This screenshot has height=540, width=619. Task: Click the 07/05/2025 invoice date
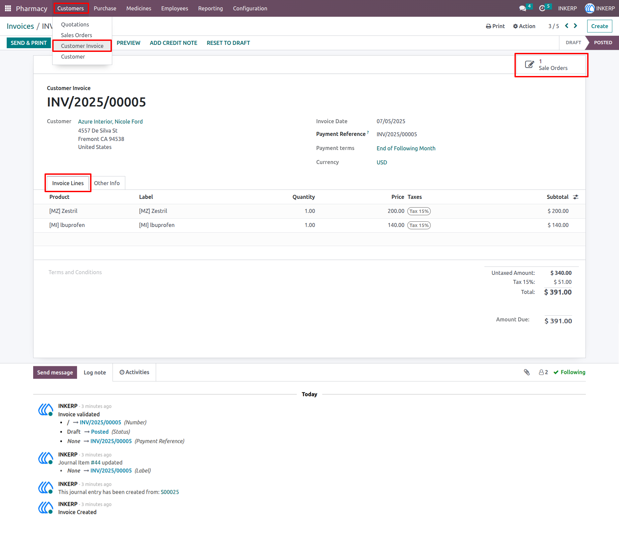pyautogui.click(x=391, y=121)
